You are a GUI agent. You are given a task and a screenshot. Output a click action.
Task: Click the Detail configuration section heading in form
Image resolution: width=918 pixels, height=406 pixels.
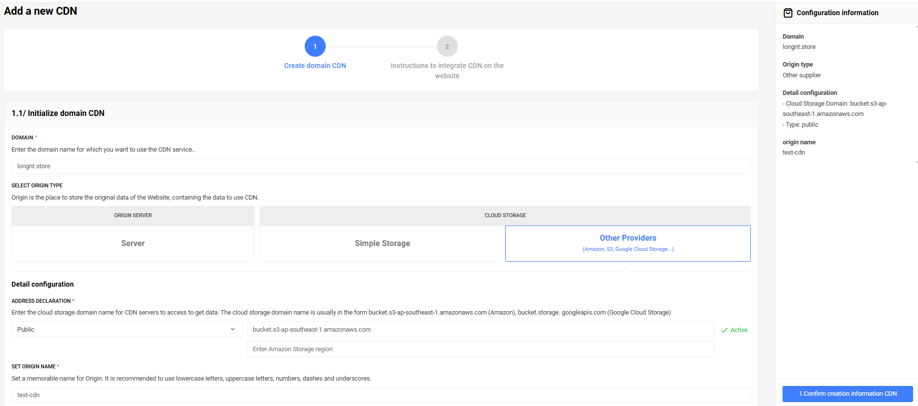43,284
